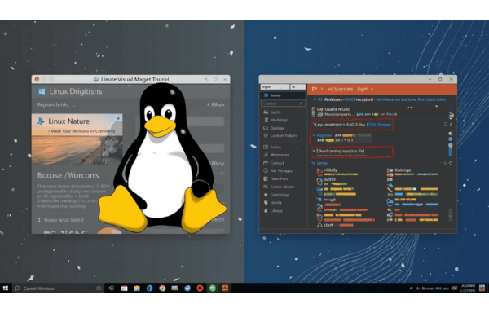Screen dimensions: 489x326
Task: Click the bell icon beside clarft
Action: [319, 225]
